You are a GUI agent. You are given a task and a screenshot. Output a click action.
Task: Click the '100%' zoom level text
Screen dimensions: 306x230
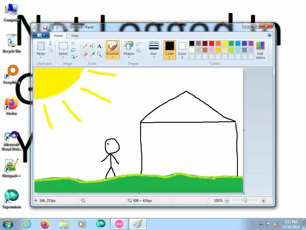tap(218, 201)
